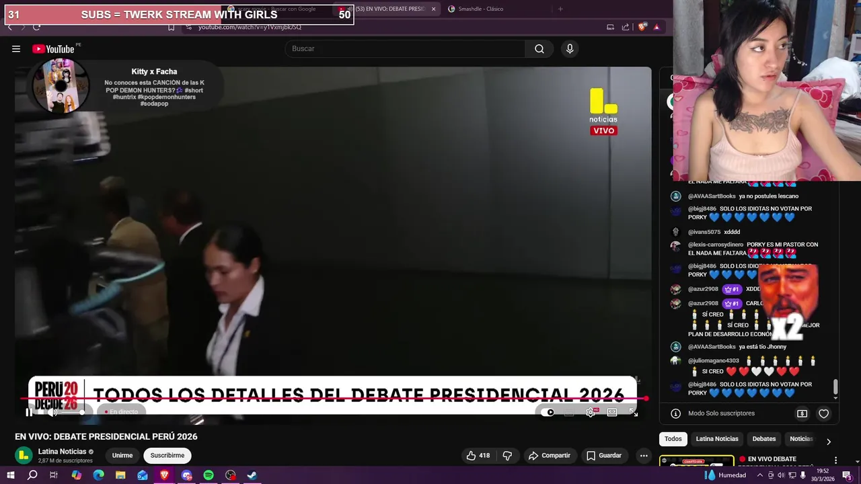861x484 pixels.
Task: Click the Humedad weather widget
Action: point(726,475)
